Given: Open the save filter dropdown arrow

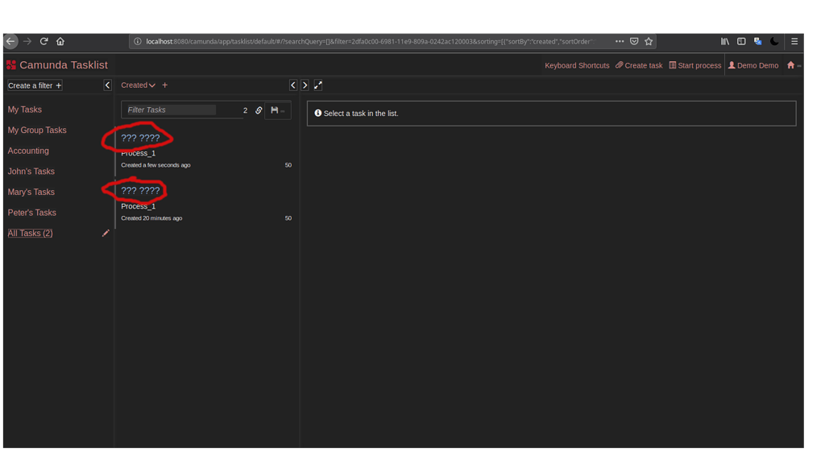Looking at the screenshot, I should click(283, 111).
